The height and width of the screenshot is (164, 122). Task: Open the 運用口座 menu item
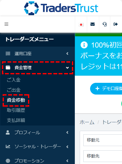[37, 53]
